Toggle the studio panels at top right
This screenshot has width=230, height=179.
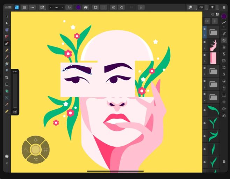224,7
